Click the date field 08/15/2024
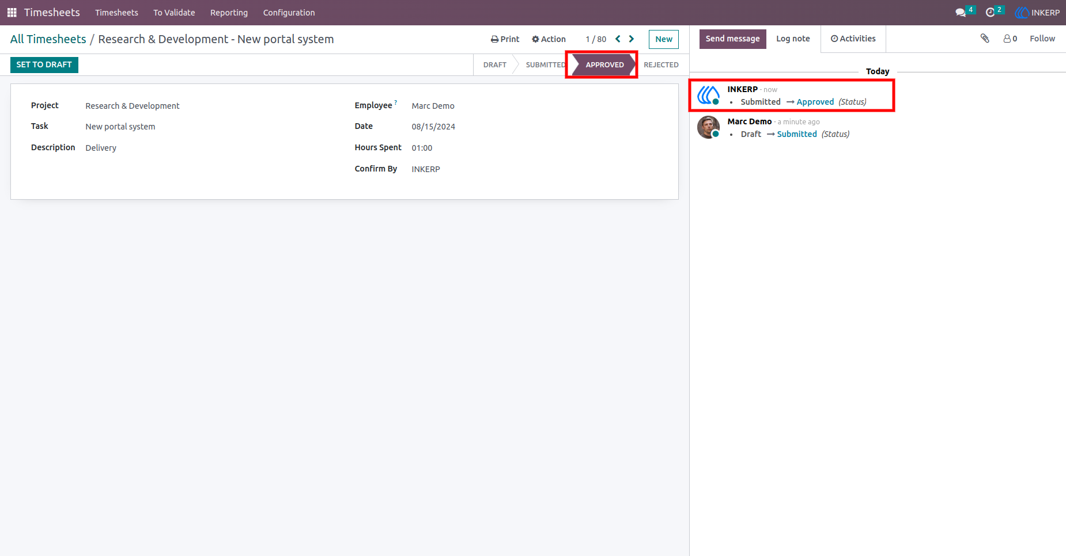1066x556 pixels. [433, 127]
